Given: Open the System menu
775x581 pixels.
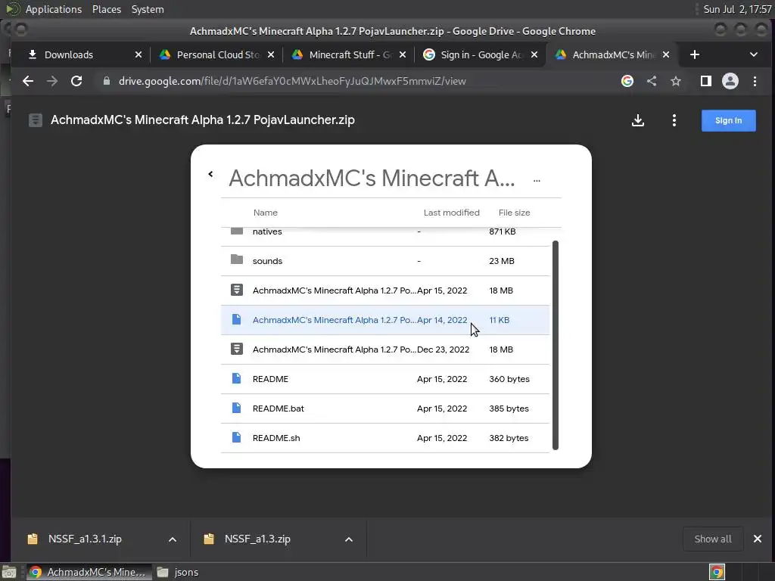Looking at the screenshot, I should (148, 9).
